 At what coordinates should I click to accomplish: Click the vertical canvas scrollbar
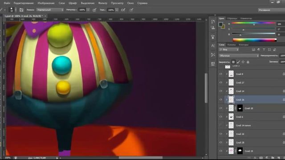click(206, 88)
